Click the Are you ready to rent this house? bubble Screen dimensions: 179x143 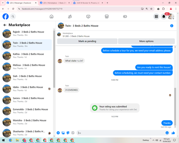(x=154, y=67)
